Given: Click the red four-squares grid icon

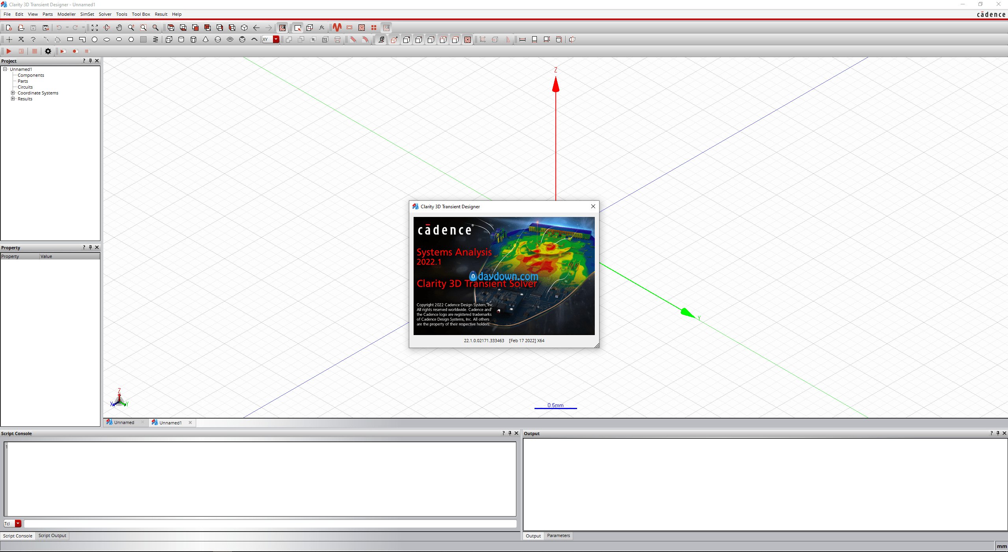Looking at the screenshot, I should (374, 28).
